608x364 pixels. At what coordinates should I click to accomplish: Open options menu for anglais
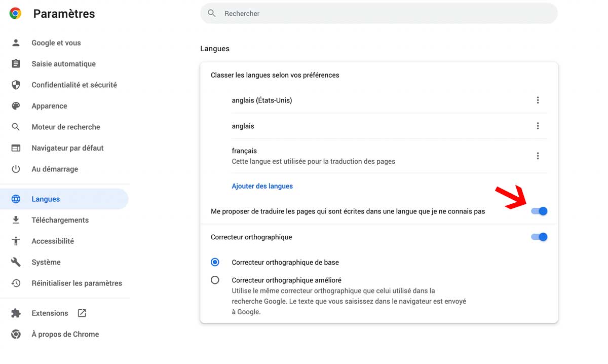click(x=538, y=126)
